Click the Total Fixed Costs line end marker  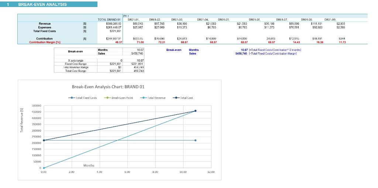pyautogui.click(x=195, y=140)
